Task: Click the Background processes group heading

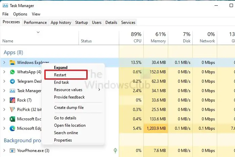Action: pos(22,141)
